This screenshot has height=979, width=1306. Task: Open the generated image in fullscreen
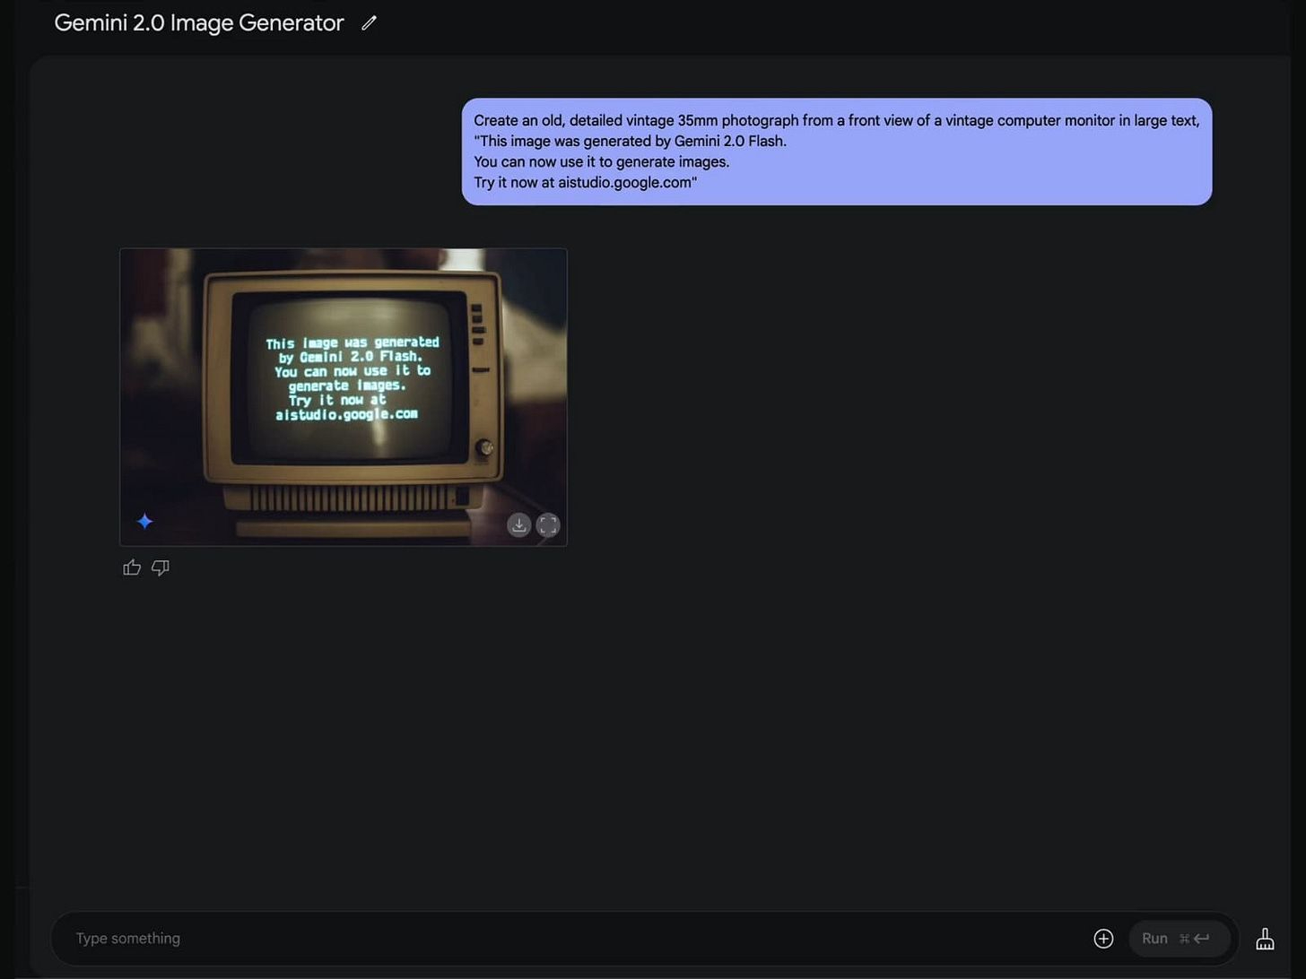pos(548,525)
